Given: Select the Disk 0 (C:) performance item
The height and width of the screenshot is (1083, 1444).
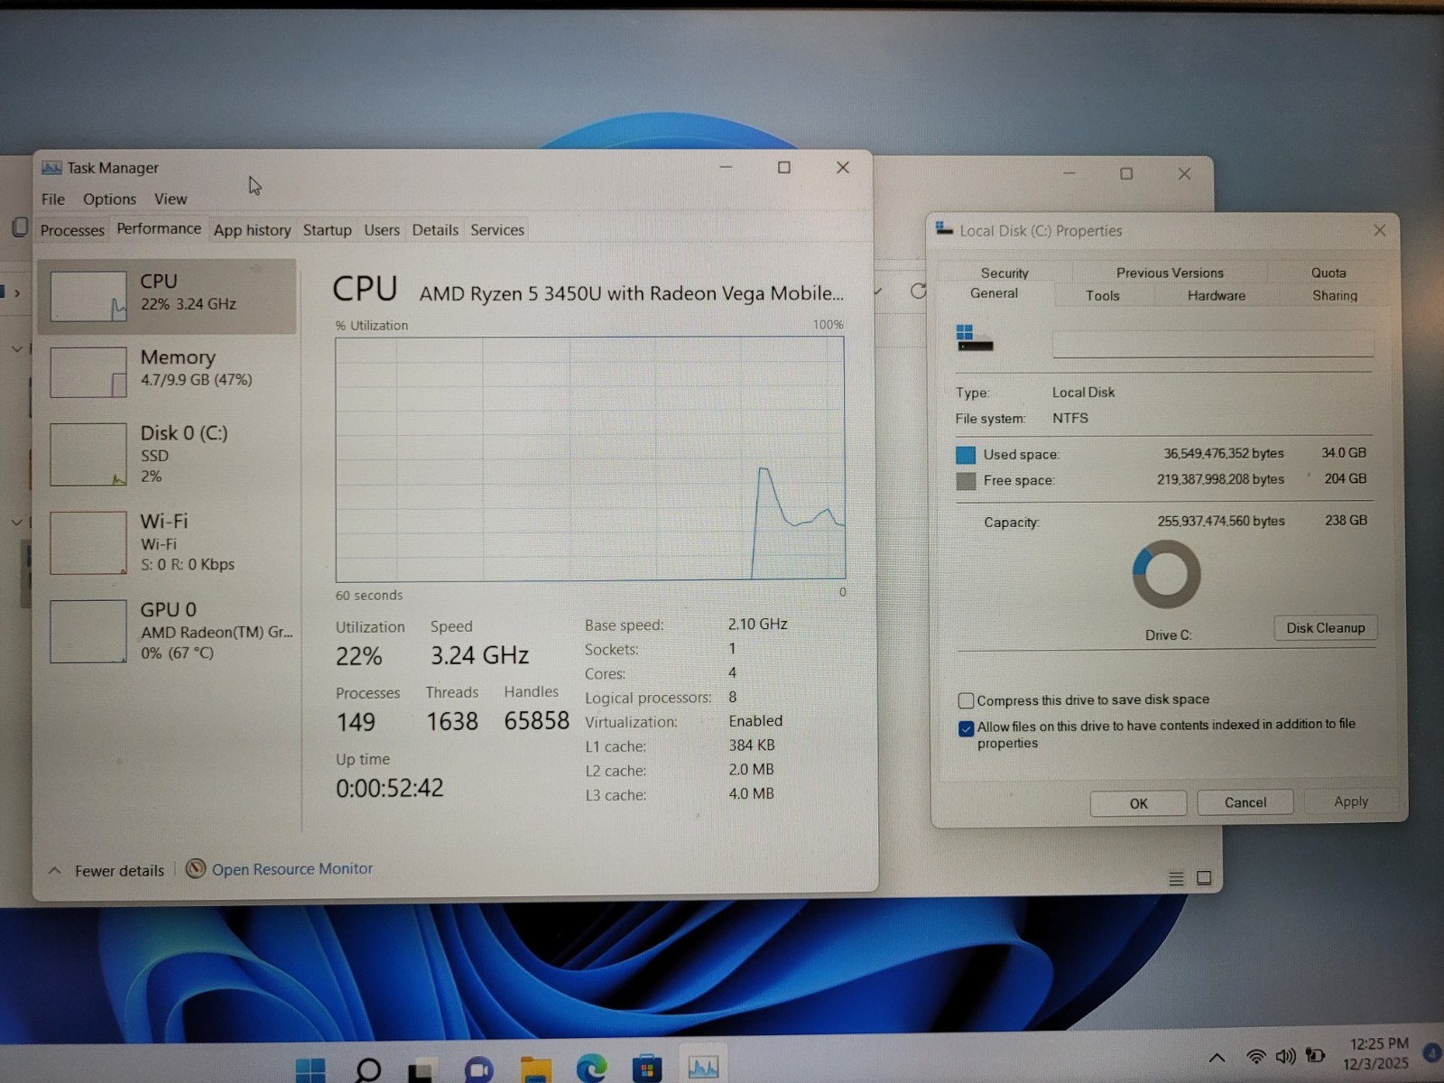Looking at the screenshot, I should 167,454.
